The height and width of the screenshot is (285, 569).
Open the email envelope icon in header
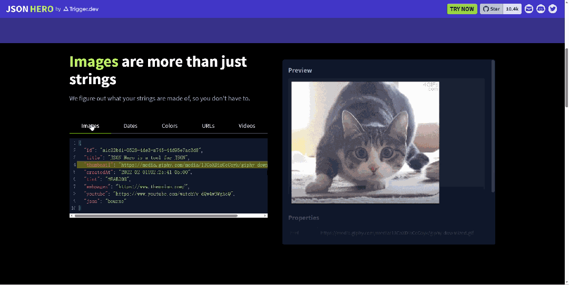tap(528, 9)
